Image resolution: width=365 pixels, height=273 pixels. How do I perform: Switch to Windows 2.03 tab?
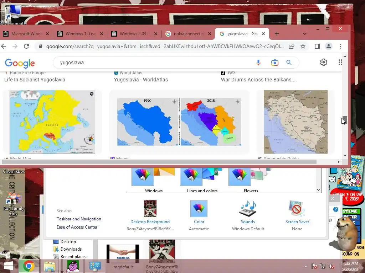[x=134, y=34]
